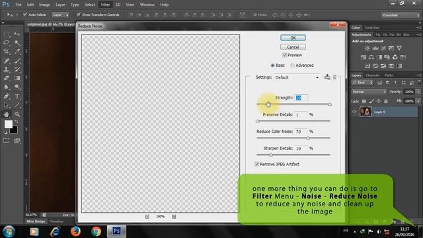Open the Normal blend mode dropdown
The image size is (423, 238).
(x=369, y=92)
